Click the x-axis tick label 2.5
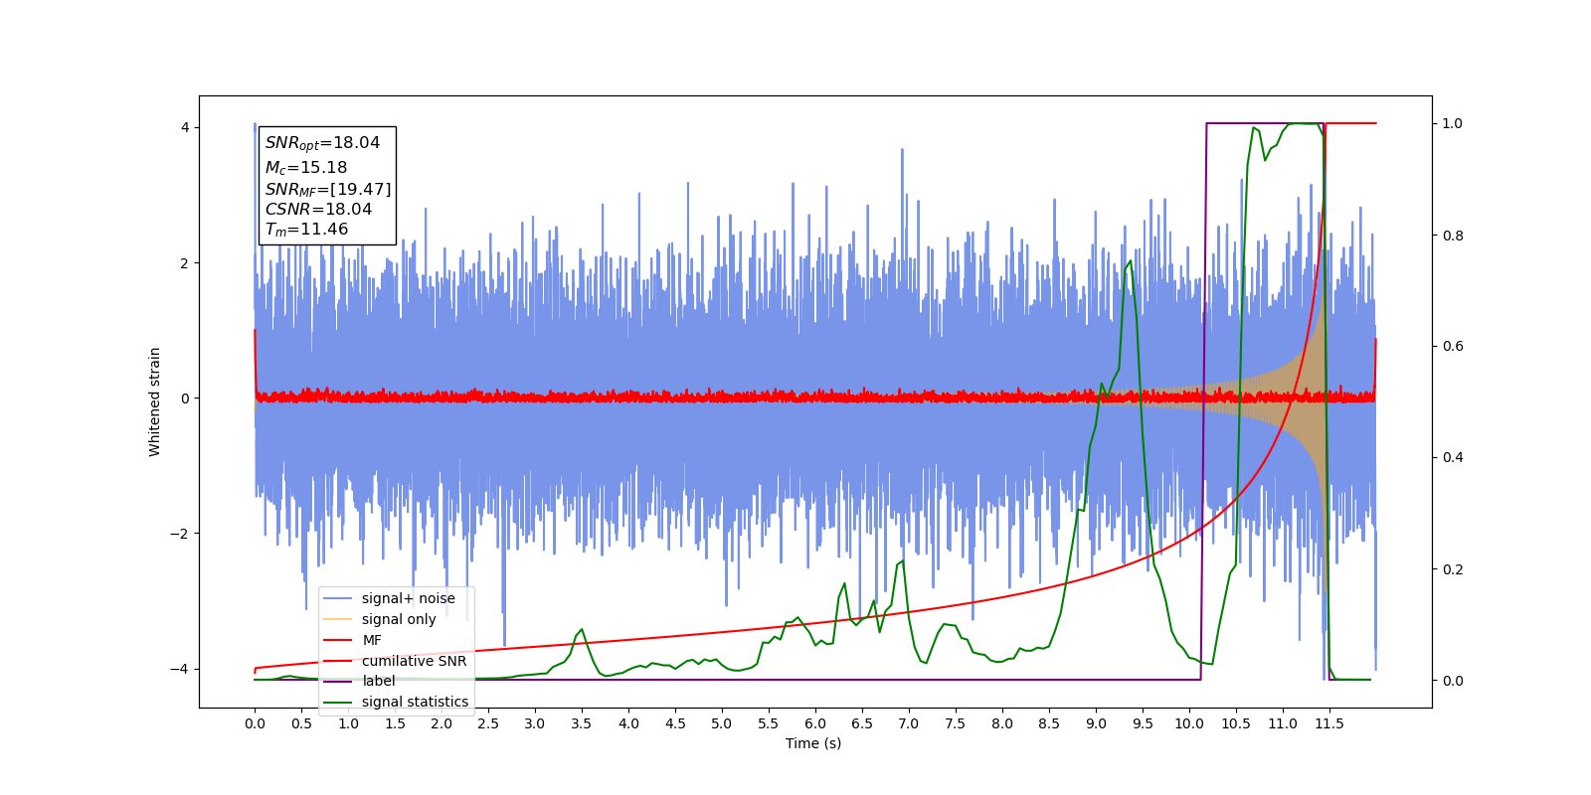 (488, 723)
